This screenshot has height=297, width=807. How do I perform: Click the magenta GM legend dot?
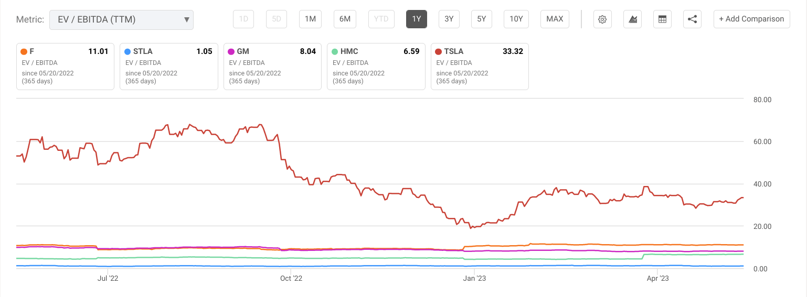(231, 51)
